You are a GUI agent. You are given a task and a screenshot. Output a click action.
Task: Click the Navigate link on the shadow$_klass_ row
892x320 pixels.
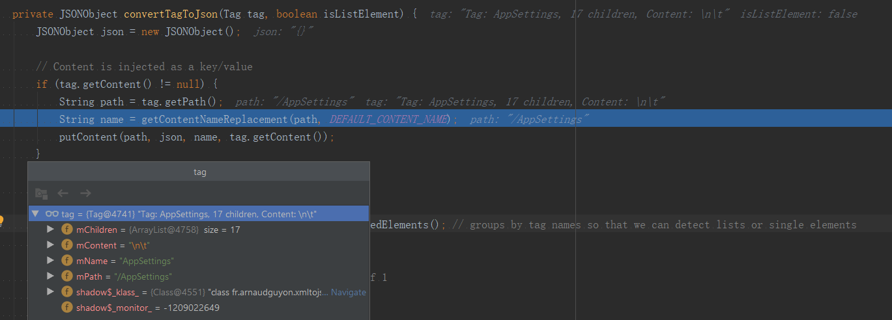[x=349, y=293]
